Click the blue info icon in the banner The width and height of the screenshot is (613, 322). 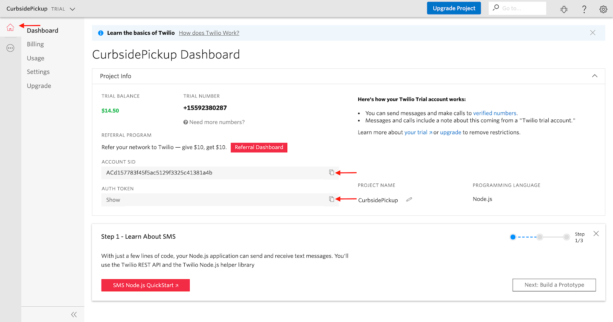(101, 33)
